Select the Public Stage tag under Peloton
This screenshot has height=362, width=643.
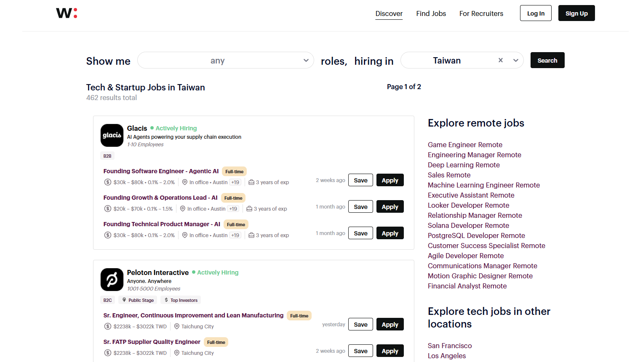pyautogui.click(x=138, y=300)
